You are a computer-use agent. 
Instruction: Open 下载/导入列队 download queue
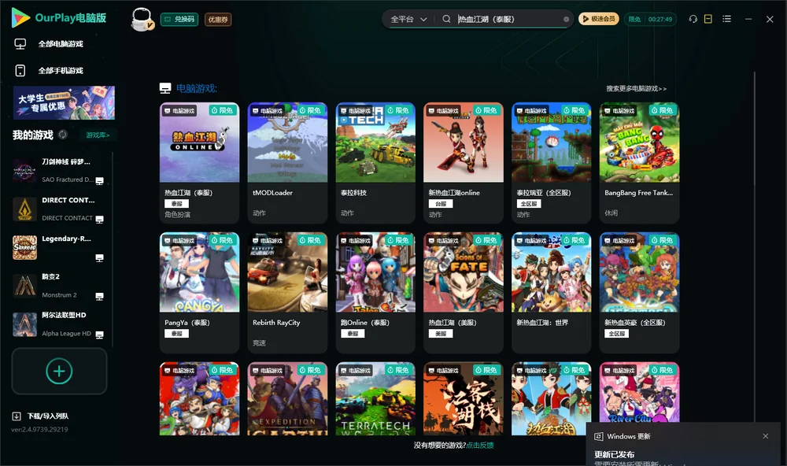click(x=48, y=416)
